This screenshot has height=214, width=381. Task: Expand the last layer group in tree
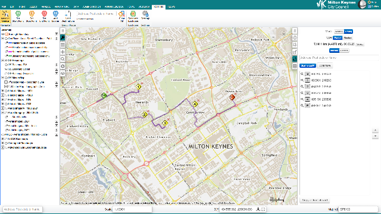point(2,147)
